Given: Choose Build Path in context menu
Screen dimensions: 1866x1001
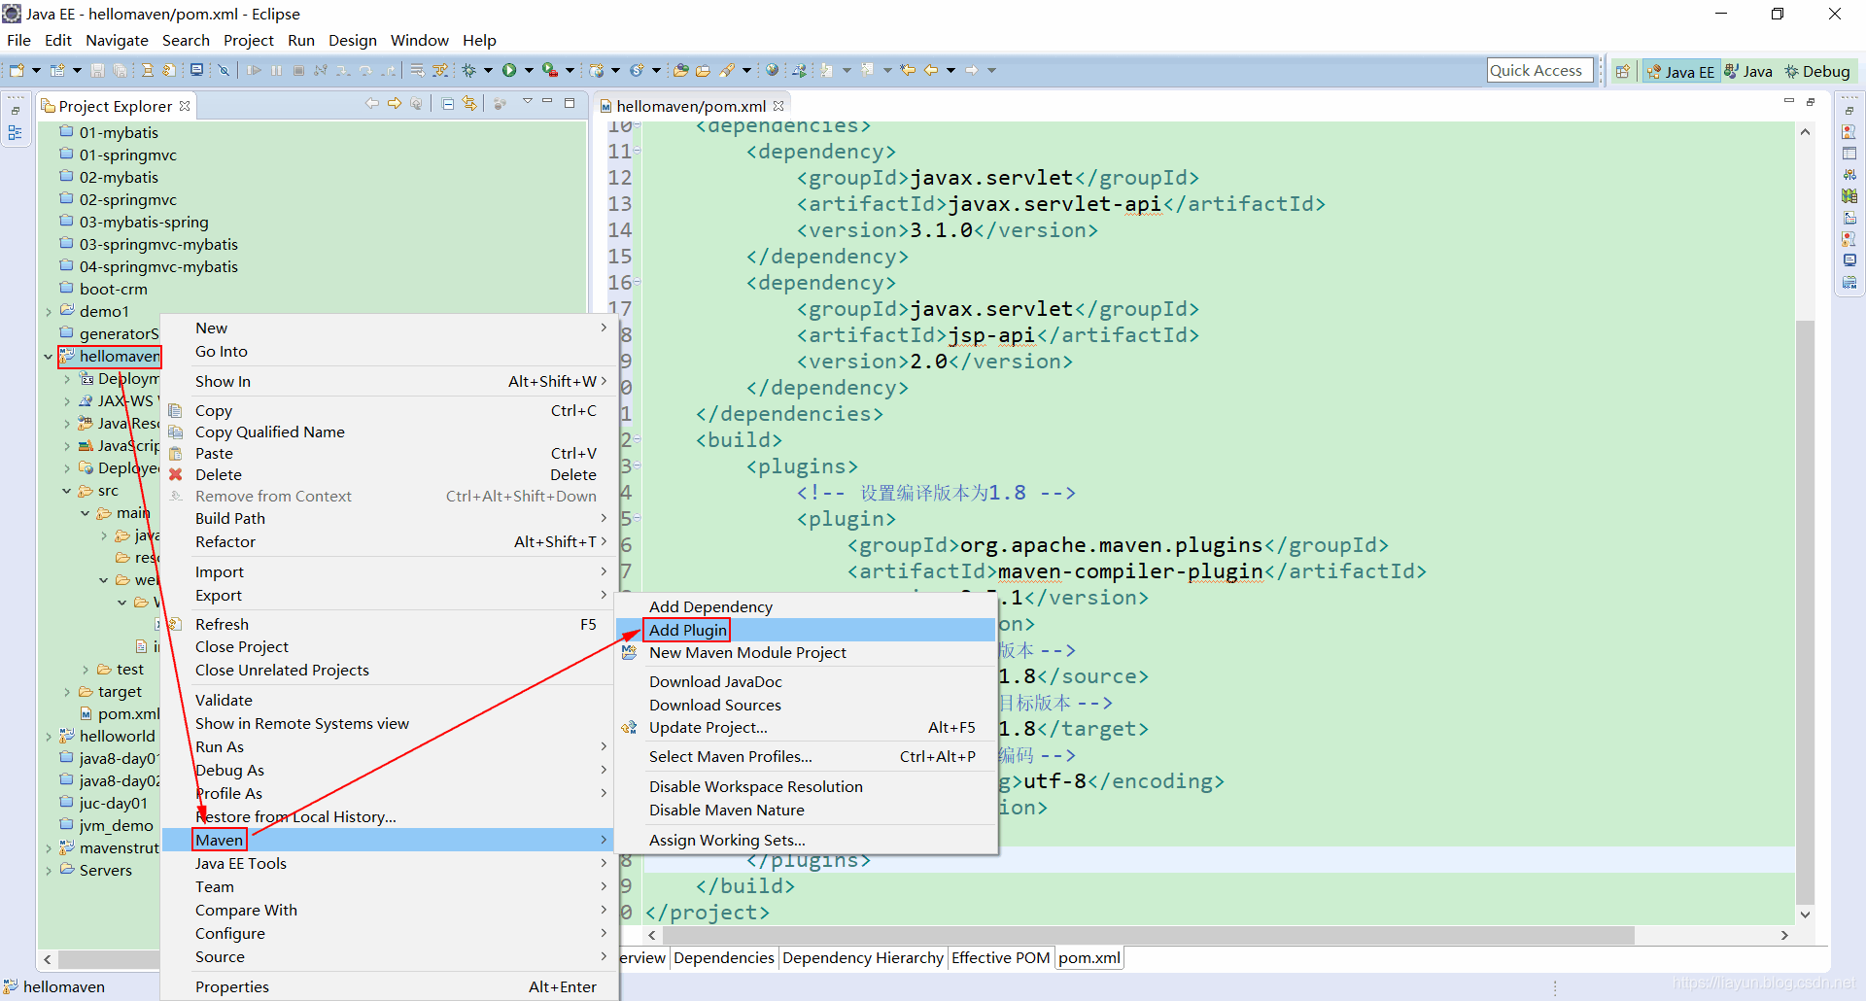Looking at the screenshot, I should pyautogui.click(x=388, y=518).
